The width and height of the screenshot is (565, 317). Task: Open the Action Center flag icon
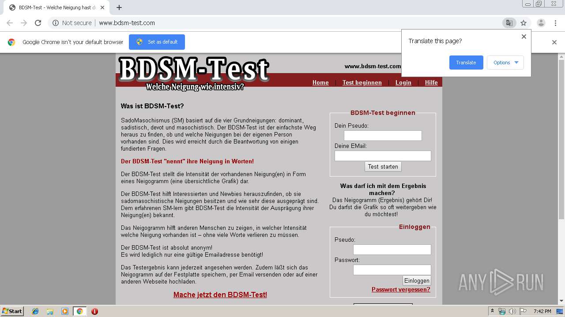point(523,311)
